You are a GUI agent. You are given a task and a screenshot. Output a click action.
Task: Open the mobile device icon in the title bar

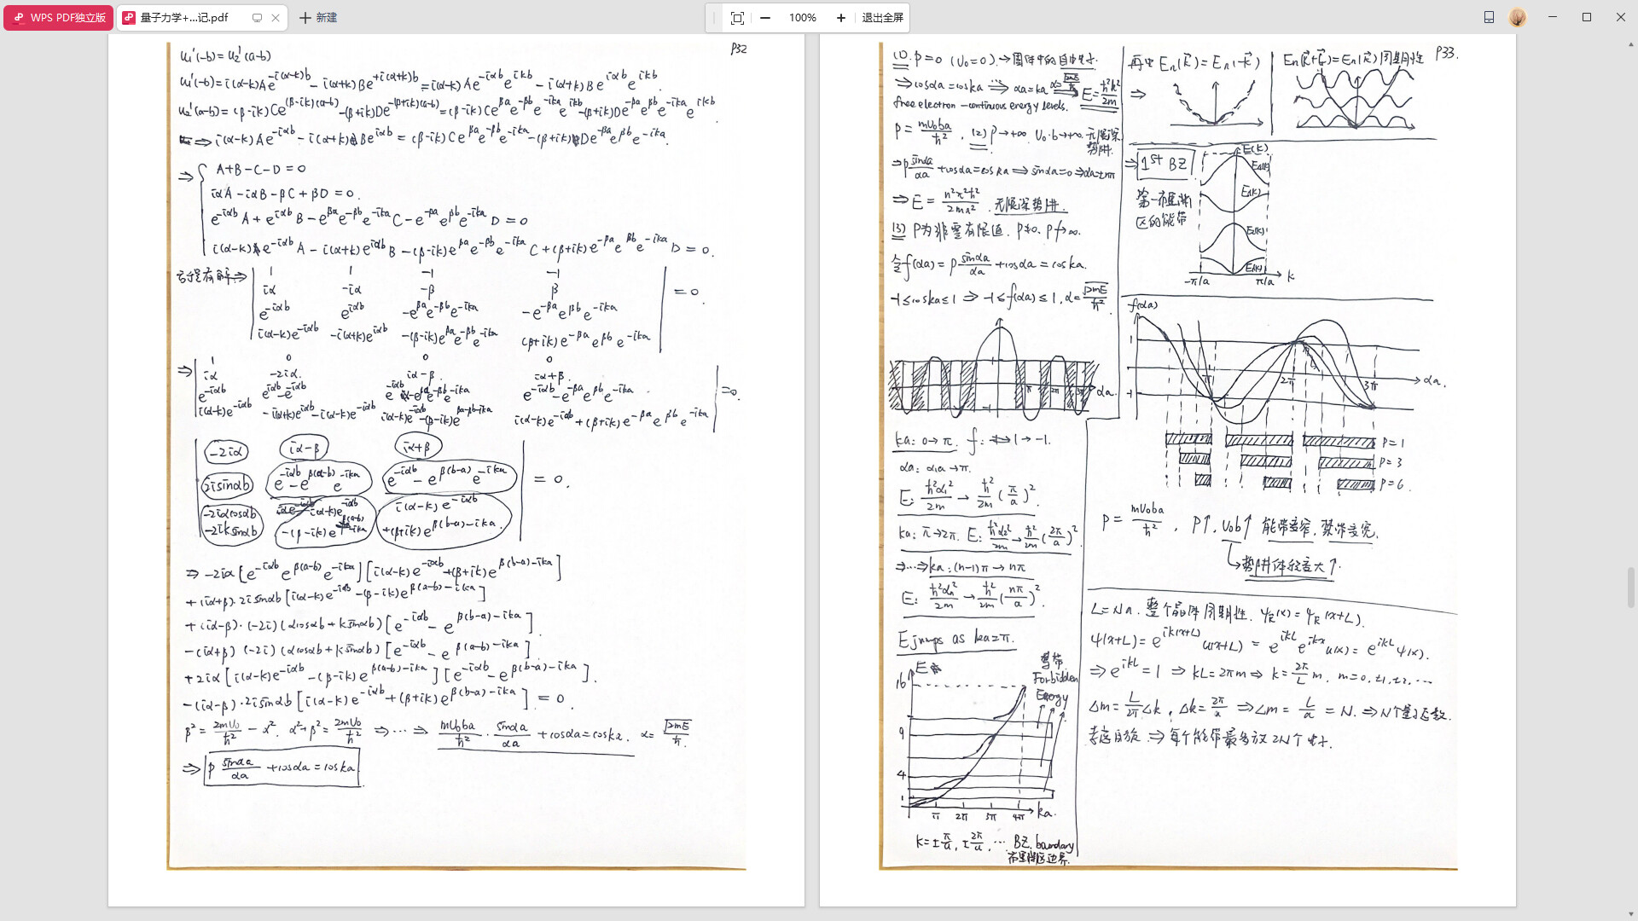(x=1489, y=17)
